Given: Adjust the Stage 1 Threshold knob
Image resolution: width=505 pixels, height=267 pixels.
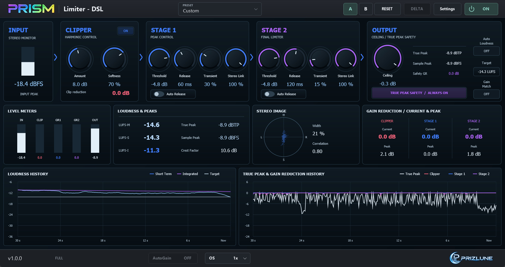Looking at the screenshot, I should coord(159,59).
